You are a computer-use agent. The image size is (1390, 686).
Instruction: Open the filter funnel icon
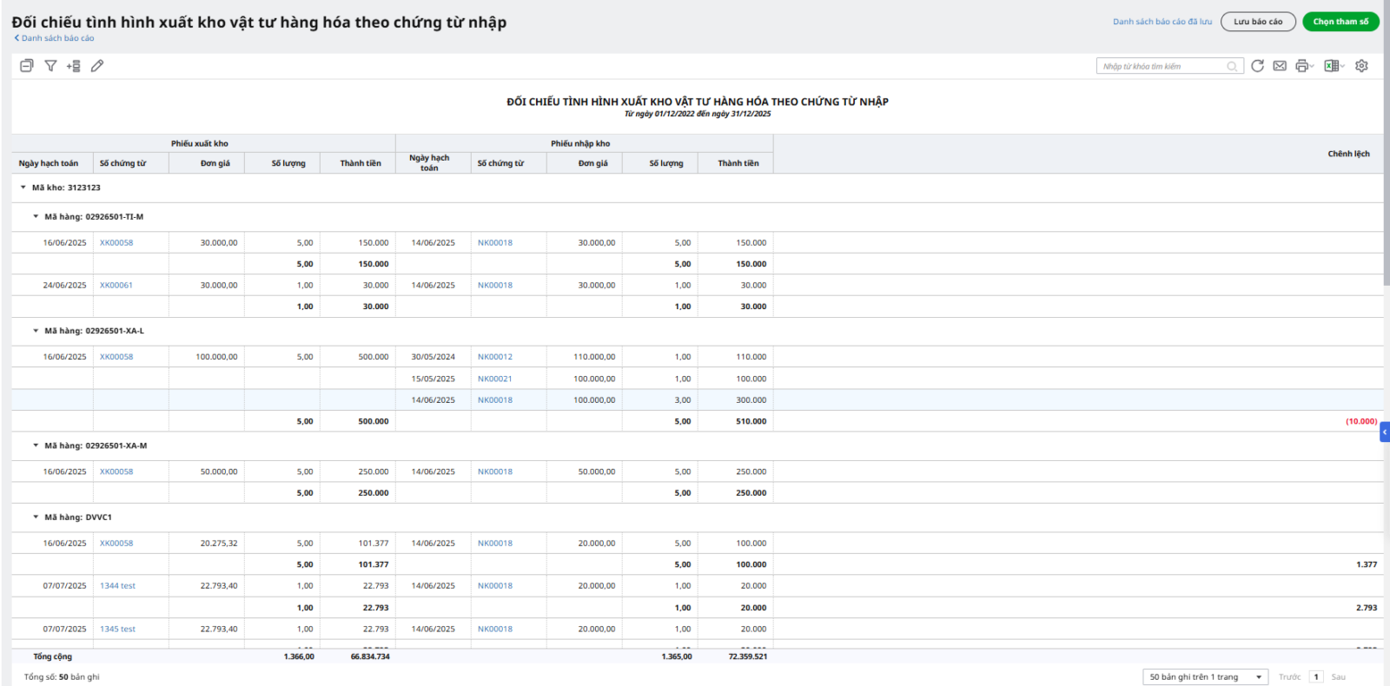point(50,66)
